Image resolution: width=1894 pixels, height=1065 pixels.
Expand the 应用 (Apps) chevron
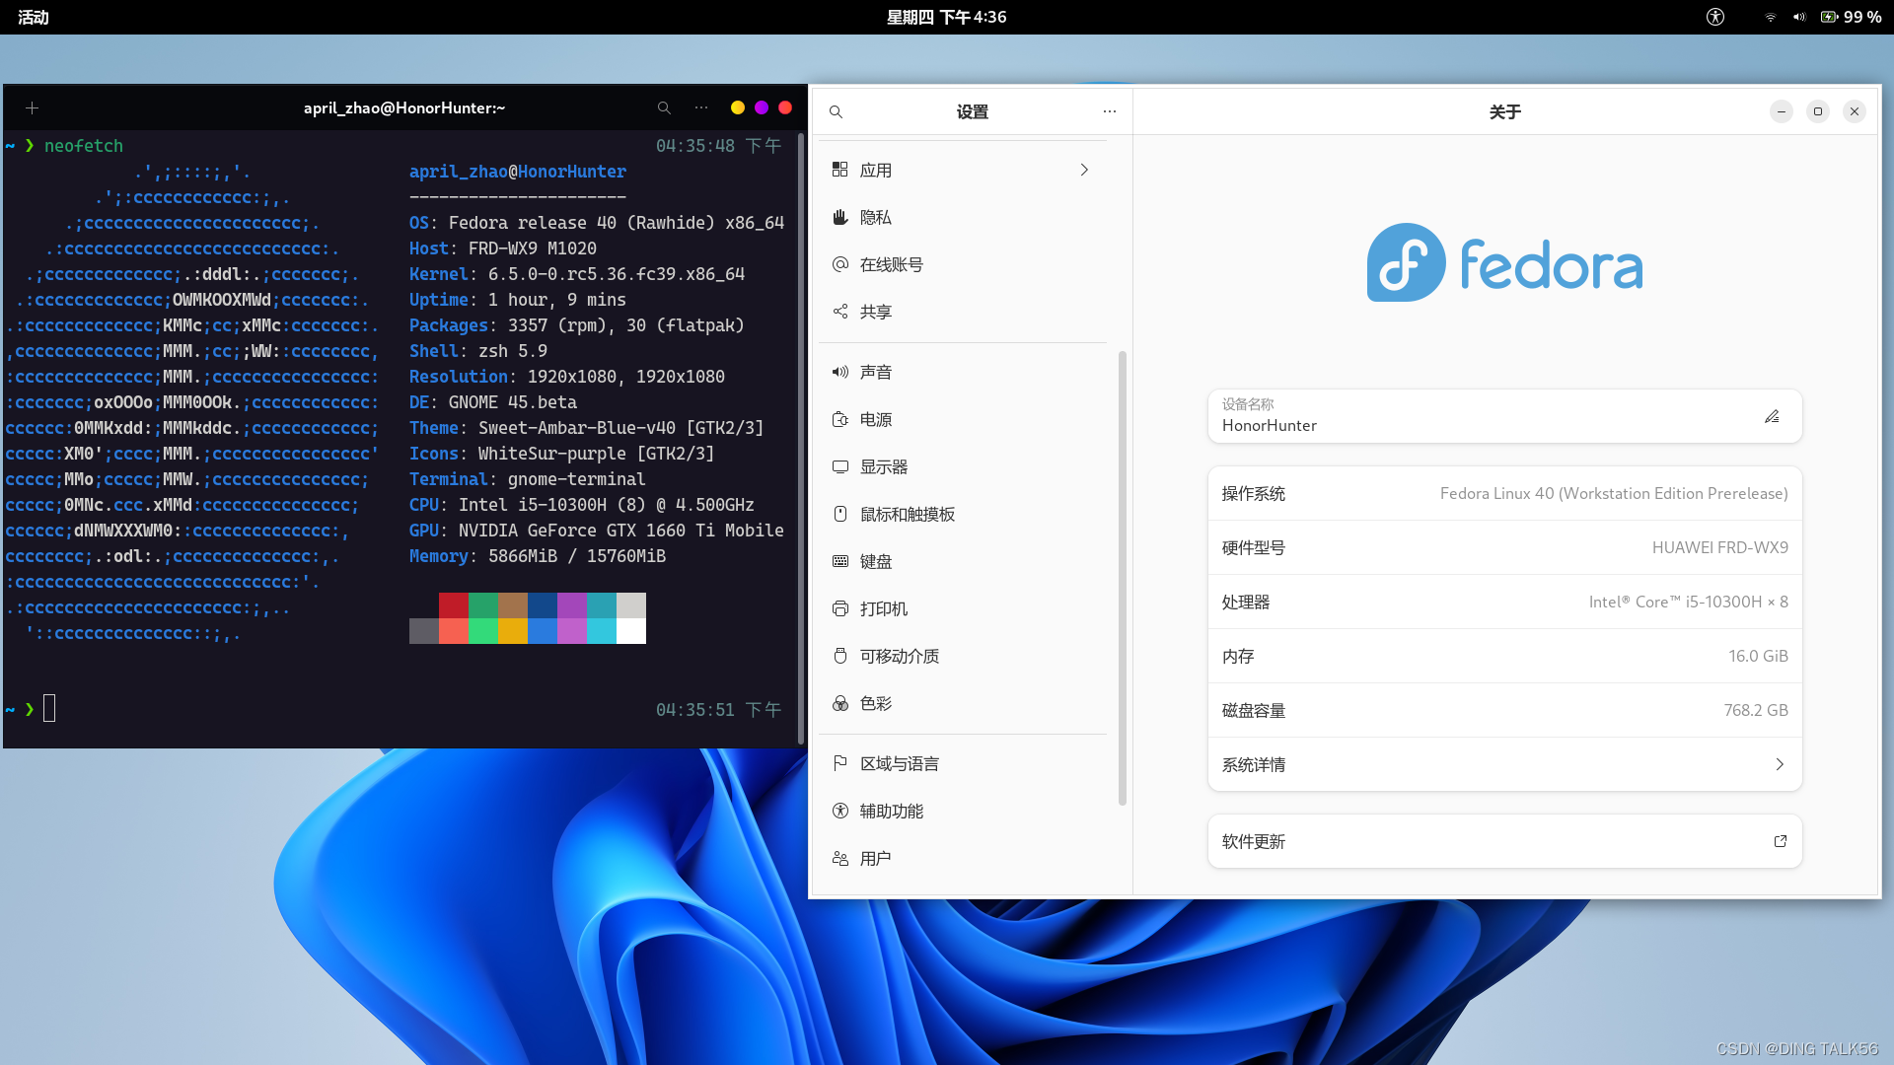coord(1084,170)
